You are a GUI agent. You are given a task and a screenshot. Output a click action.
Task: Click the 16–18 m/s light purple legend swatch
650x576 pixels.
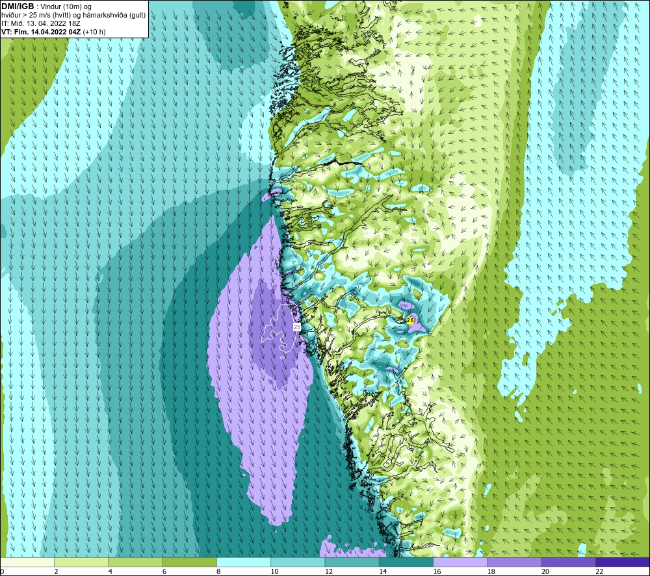coord(460,562)
